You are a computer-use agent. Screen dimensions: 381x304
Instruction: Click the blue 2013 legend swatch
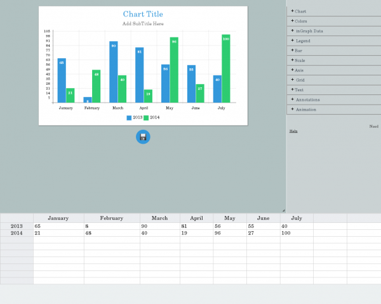129,118
